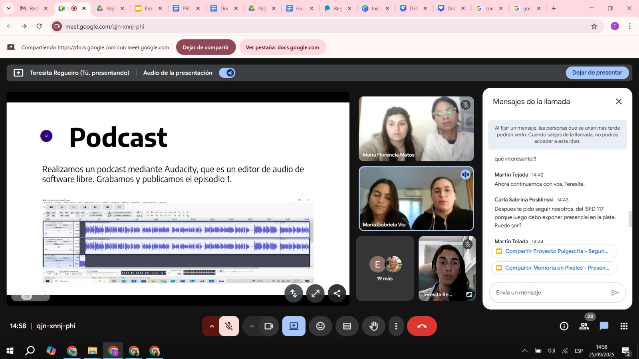Expand the video settings chevron
This screenshot has height=359, width=639.
pos(252,326)
